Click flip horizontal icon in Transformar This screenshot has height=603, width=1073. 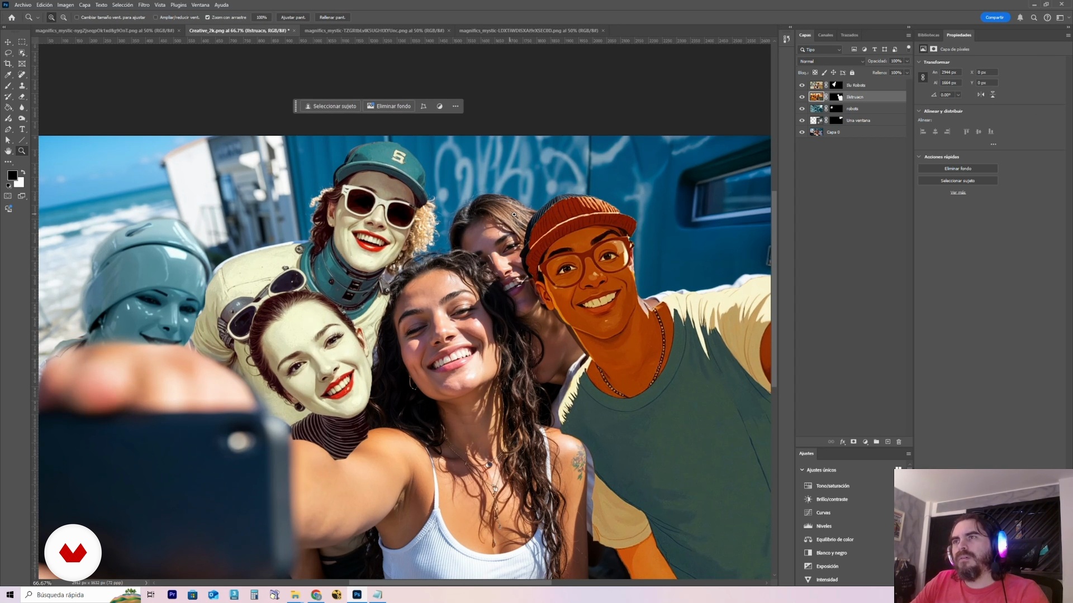pyautogui.click(x=980, y=94)
